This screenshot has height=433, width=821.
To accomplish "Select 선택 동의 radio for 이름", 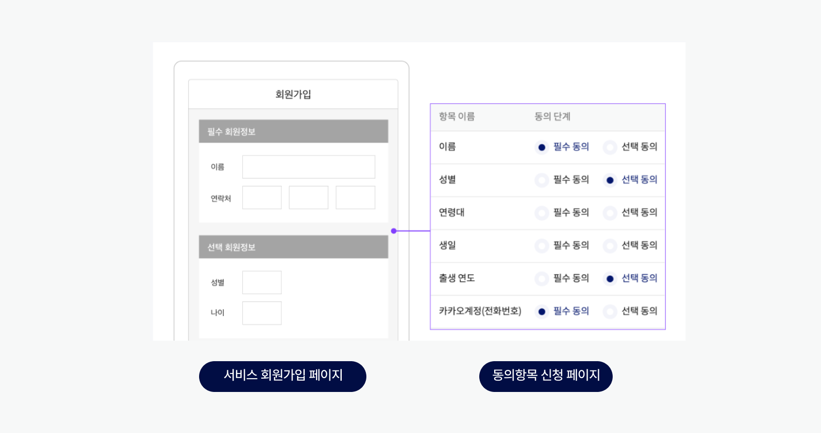I will [610, 147].
